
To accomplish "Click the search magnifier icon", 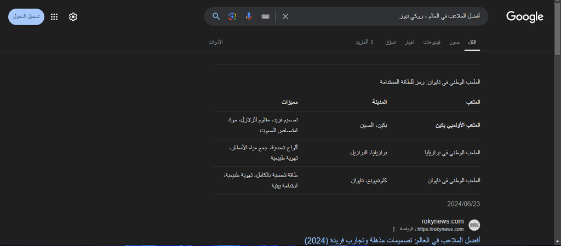I will pos(216,16).
